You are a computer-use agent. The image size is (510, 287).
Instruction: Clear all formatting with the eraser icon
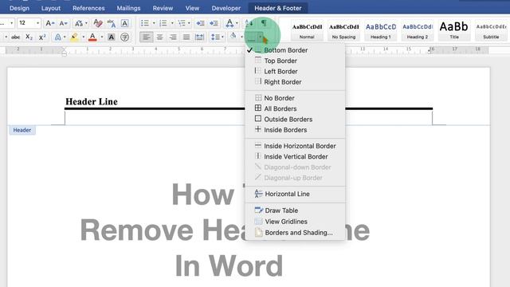(97, 23)
